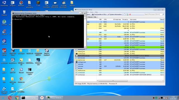Select the Bandicam desktop icon

pyautogui.click(x=21, y=3)
